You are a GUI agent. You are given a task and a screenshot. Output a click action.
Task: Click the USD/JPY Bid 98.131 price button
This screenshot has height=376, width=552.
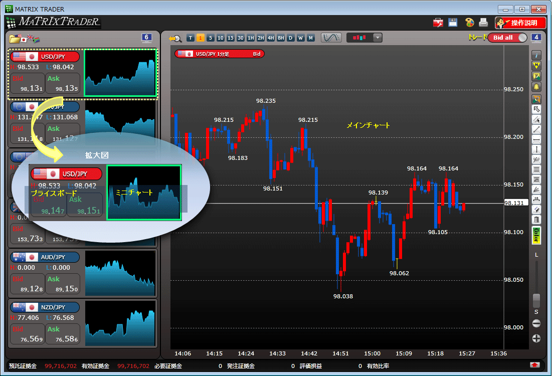[28, 83]
